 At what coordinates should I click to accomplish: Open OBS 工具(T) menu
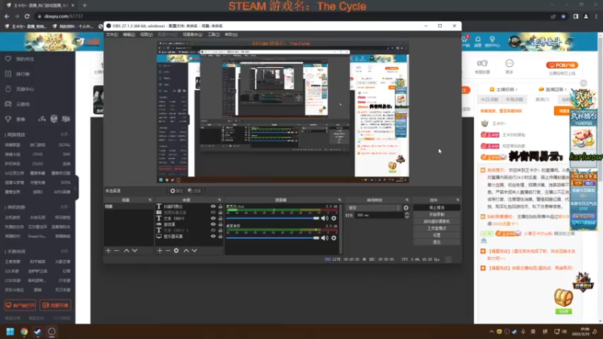pos(213,35)
